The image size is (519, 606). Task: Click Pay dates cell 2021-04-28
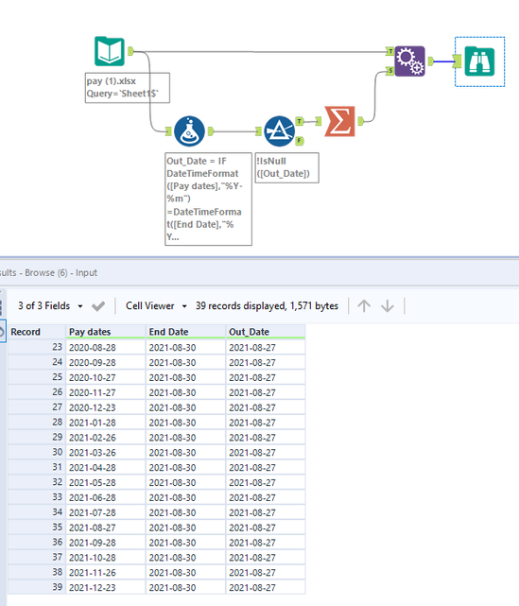(106, 468)
